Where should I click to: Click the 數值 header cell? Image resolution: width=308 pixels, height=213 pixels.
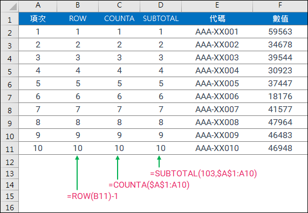pyautogui.click(x=280, y=19)
